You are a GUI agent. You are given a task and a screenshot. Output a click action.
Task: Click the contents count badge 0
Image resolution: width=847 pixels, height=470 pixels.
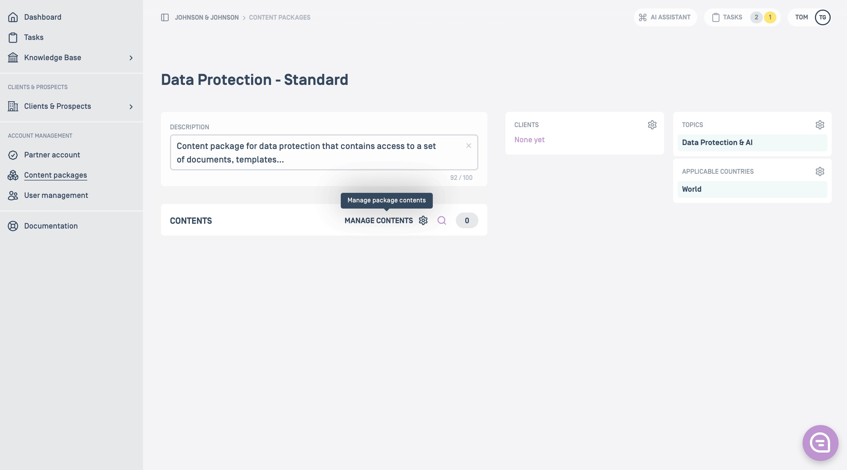point(467,220)
